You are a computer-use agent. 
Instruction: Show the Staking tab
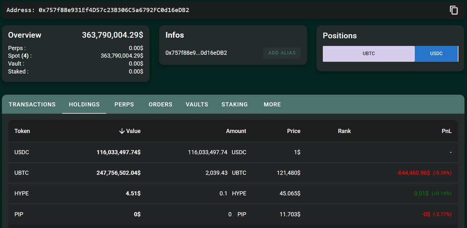point(235,104)
